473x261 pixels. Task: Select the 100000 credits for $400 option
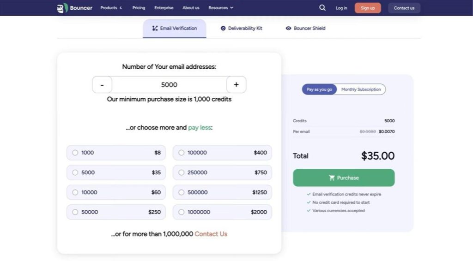pos(222,153)
